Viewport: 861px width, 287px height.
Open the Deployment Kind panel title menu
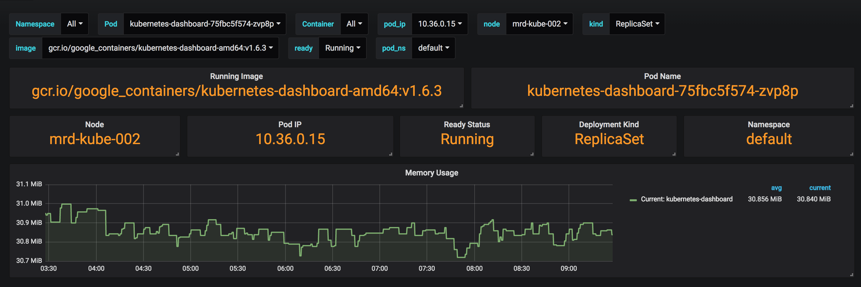pyautogui.click(x=609, y=125)
